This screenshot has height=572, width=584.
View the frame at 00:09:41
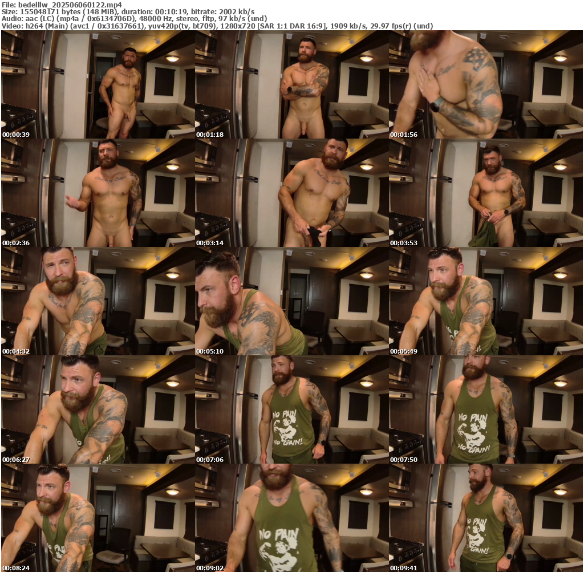[486, 518]
